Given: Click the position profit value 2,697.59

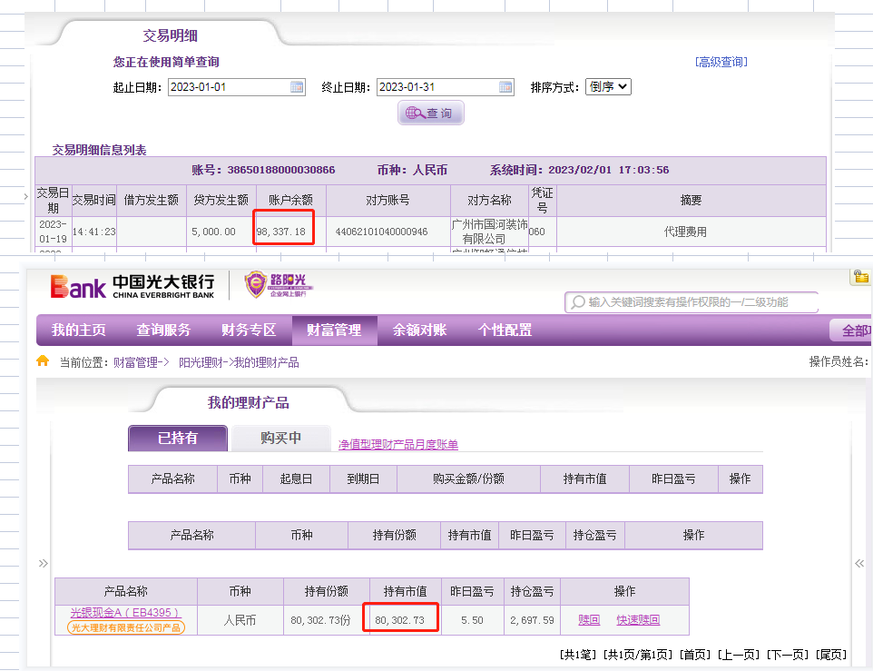Looking at the screenshot, I should coord(533,620).
